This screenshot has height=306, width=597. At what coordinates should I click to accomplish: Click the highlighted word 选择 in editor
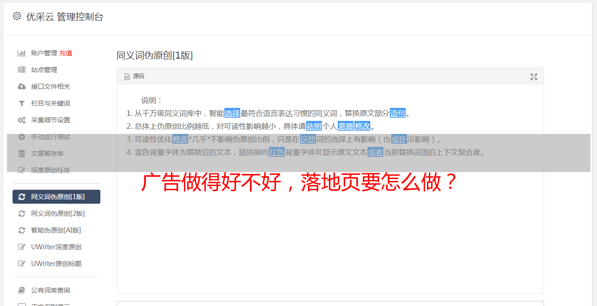[x=232, y=113]
